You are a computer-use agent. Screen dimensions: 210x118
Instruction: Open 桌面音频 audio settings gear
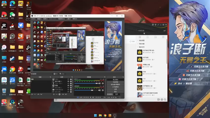coord(103,90)
